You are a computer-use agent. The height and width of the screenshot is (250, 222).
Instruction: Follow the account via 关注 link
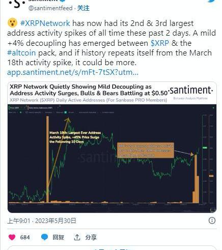[x=84, y=8]
